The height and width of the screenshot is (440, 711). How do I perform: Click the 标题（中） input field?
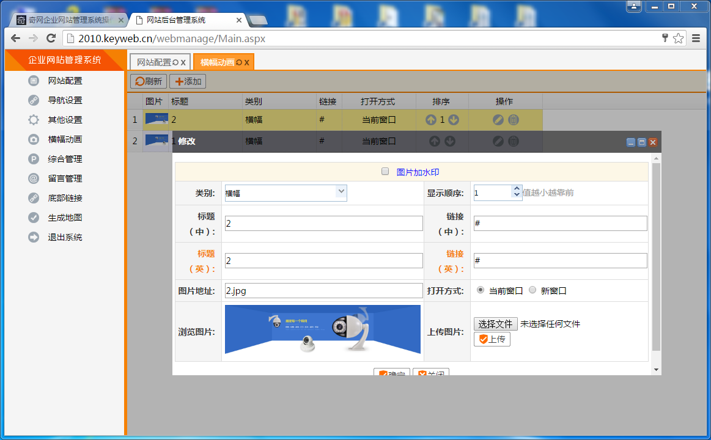(x=324, y=224)
